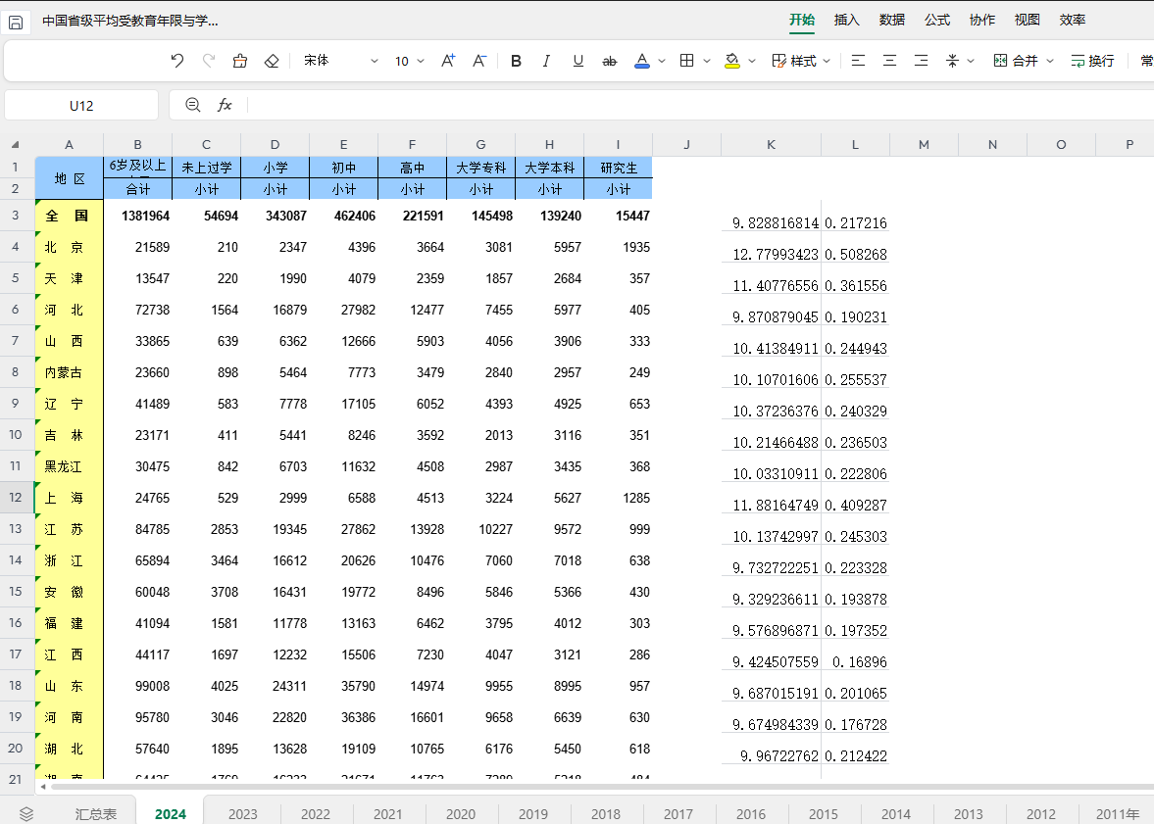Image resolution: width=1154 pixels, height=824 pixels.
Task: Toggle bold formatting
Action: pos(516,61)
